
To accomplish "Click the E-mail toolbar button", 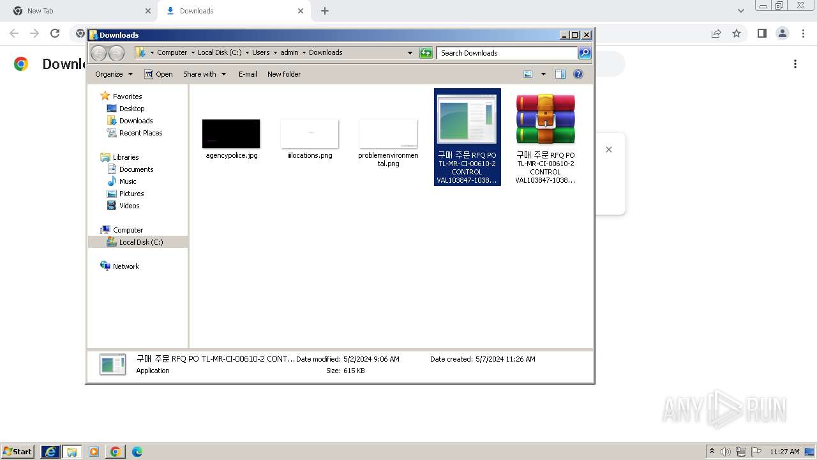I will pyautogui.click(x=248, y=74).
